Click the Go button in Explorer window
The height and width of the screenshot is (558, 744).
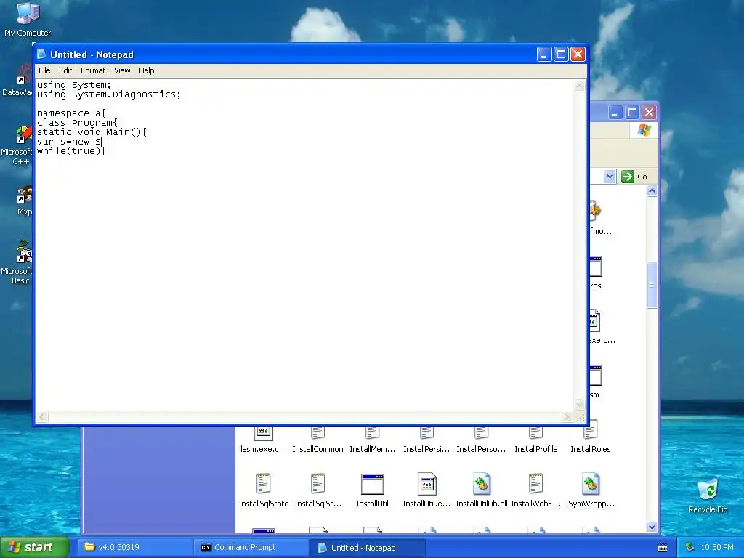click(634, 177)
